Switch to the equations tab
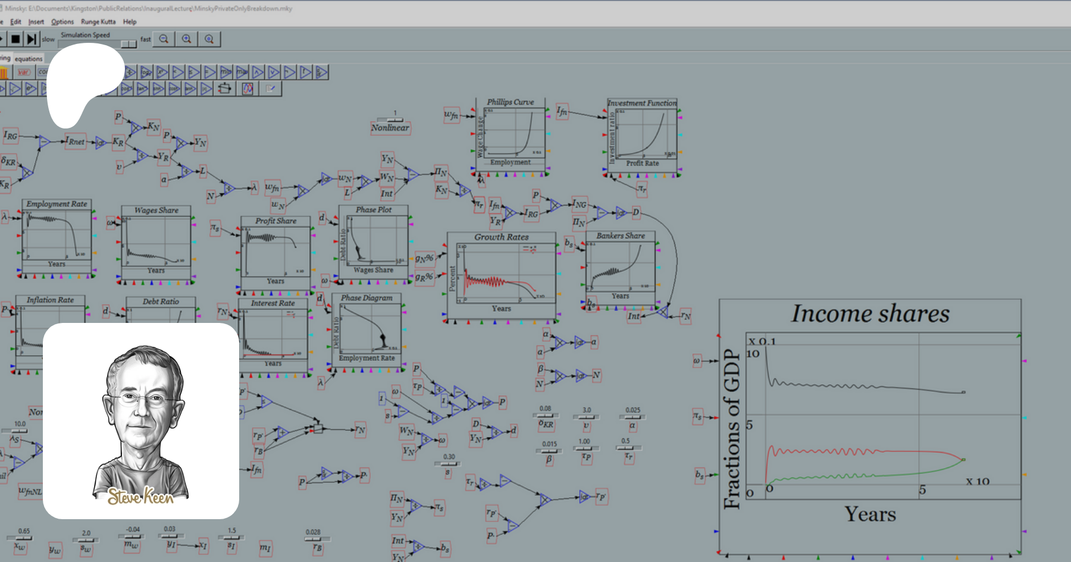1071x562 pixels. pos(29,59)
